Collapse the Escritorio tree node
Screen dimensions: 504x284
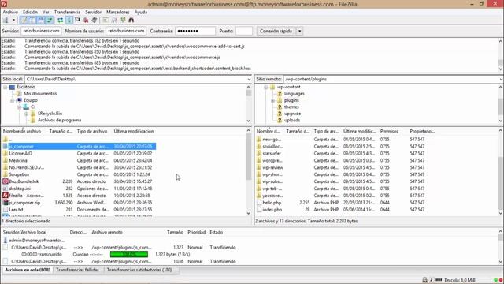[x=6, y=87]
